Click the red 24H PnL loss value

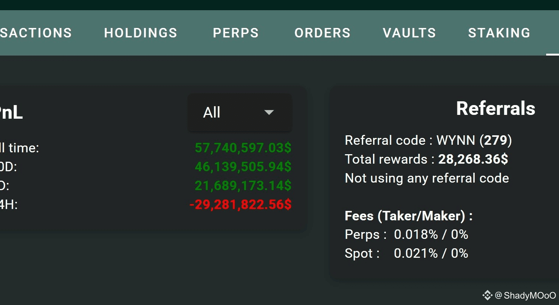coord(240,204)
